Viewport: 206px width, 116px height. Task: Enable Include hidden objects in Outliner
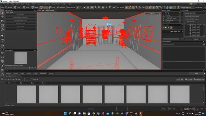pyautogui.click(x=185, y=19)
